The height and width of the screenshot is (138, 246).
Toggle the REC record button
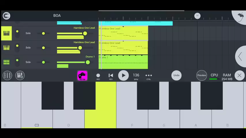(x=98, y=76)
